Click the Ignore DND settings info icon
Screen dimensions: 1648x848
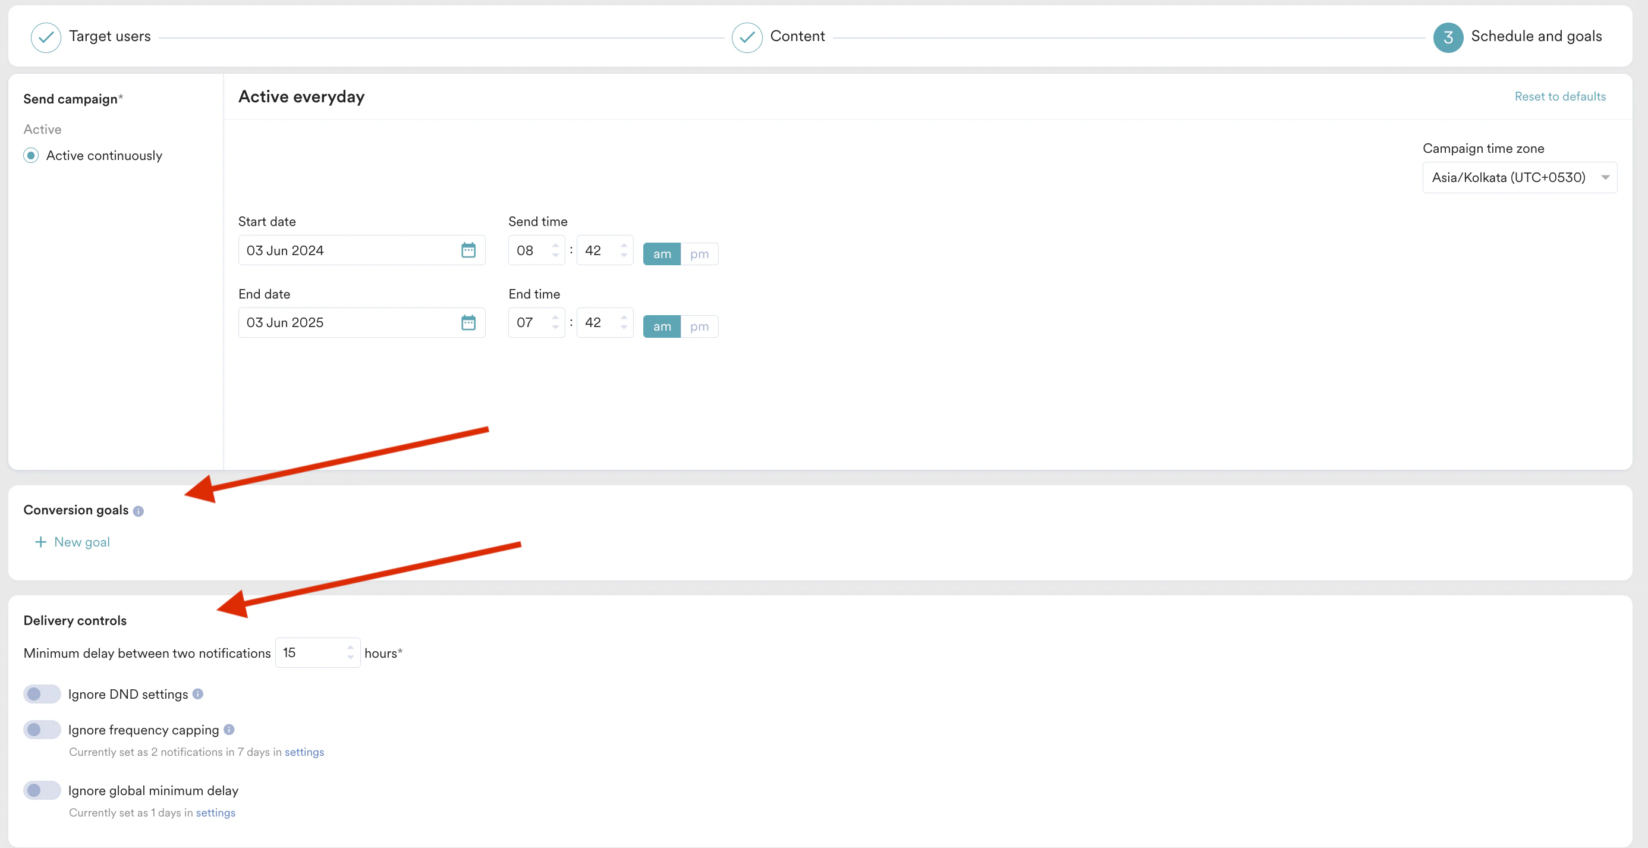(x=198, y=694)
